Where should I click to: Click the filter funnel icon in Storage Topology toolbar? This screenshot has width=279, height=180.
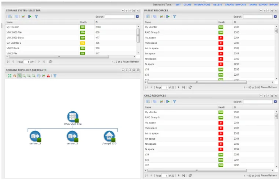[55, 76]
